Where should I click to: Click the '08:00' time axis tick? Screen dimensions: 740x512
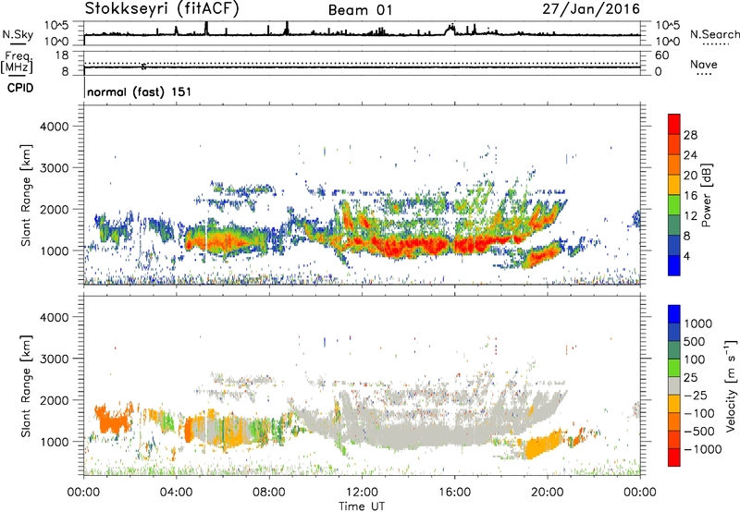pyautogui.click(x=269, y=493)
